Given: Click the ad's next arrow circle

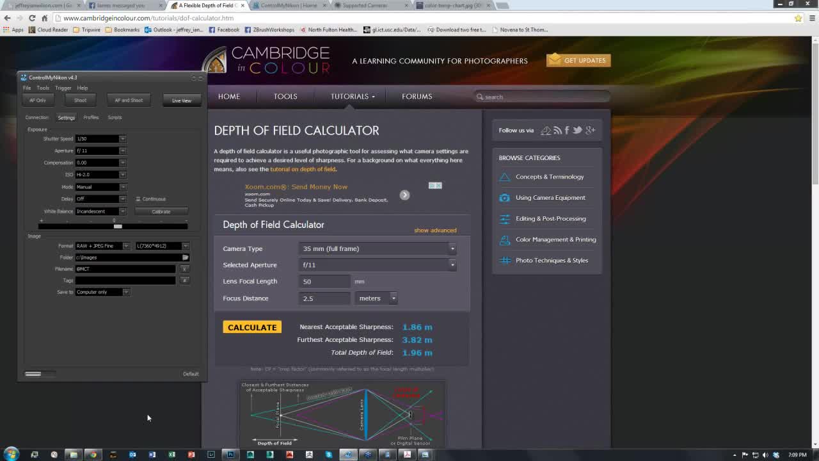Looking at the screenshot, I should (x=404, y=195).
